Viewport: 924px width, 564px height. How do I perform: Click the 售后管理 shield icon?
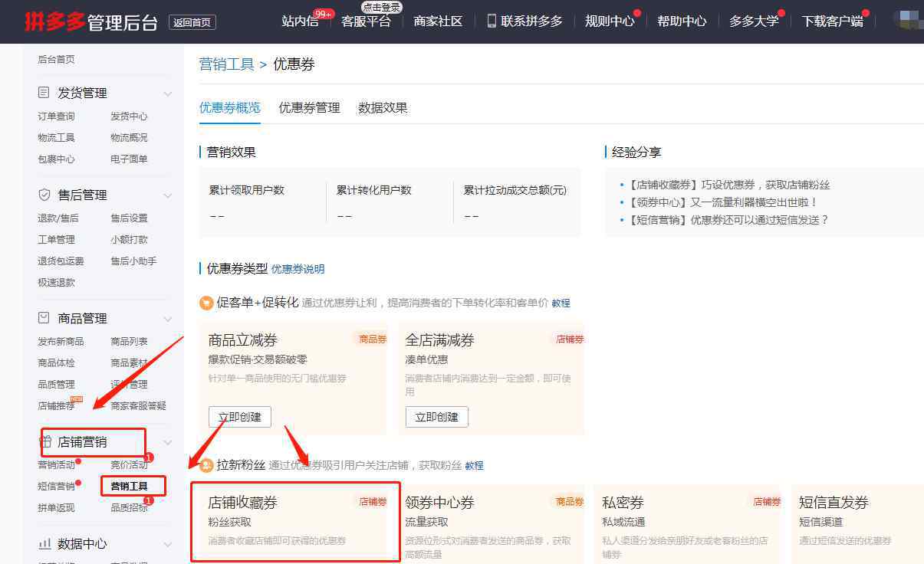pyautogui.click(x=44, y=195)
